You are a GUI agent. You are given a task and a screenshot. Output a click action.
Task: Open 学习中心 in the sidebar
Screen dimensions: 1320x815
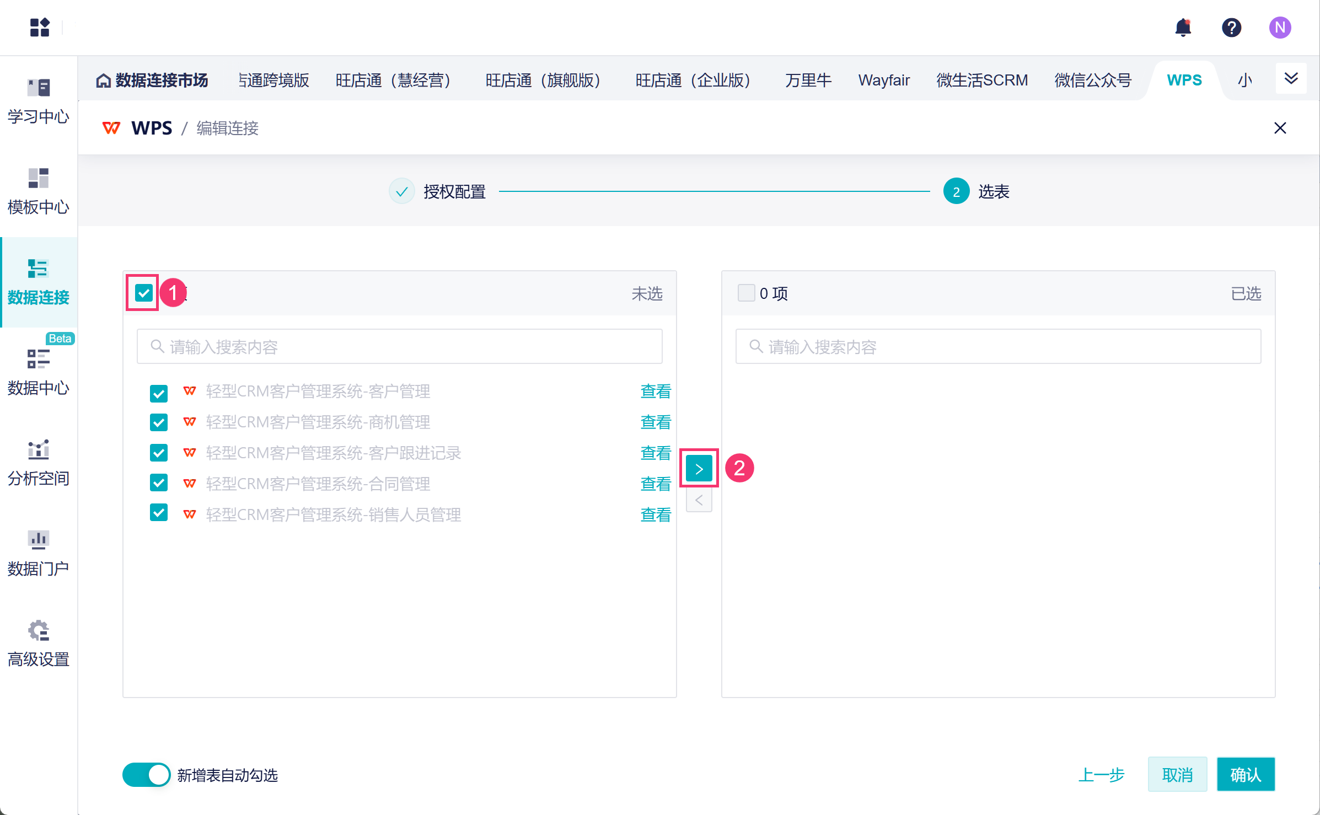(39, 101)
